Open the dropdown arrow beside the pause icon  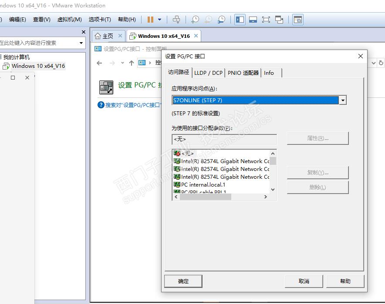159,20
